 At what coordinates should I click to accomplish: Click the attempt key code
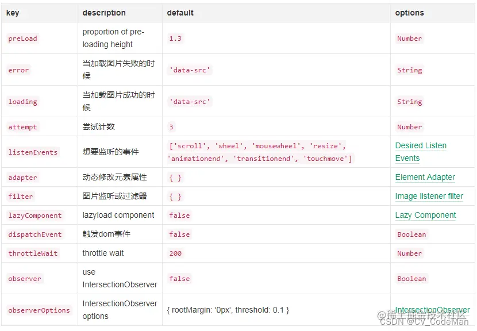pos(22,127)
